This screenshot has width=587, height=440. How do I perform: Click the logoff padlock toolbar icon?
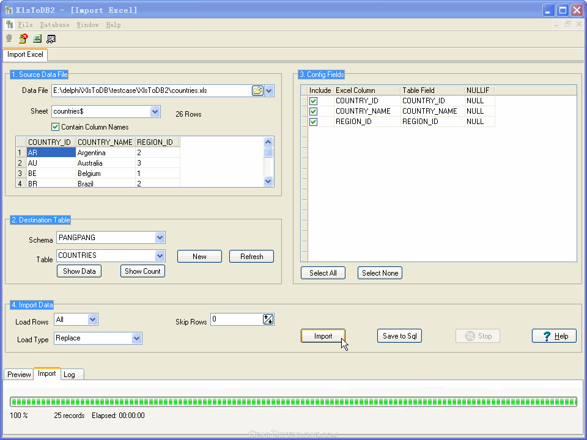point(23,38)
